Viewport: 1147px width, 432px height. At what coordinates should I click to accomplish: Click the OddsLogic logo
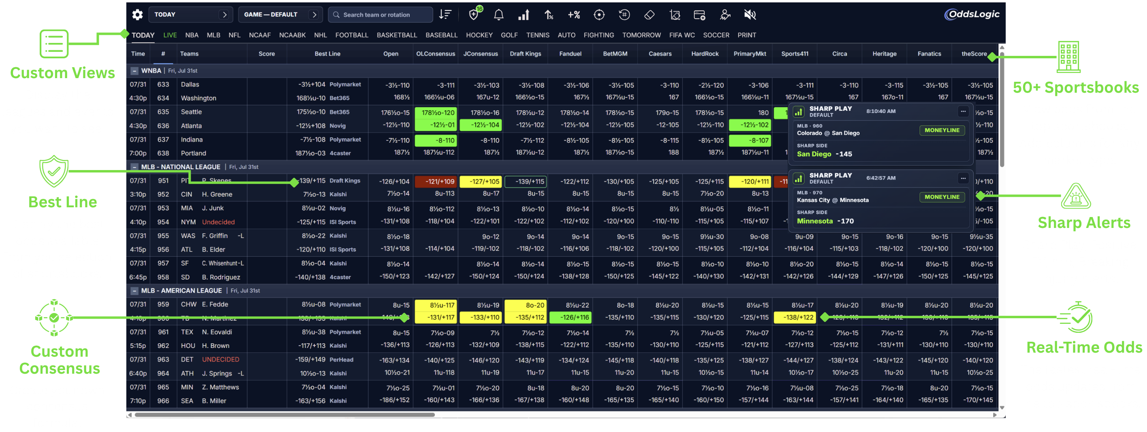tap(972, 14)
